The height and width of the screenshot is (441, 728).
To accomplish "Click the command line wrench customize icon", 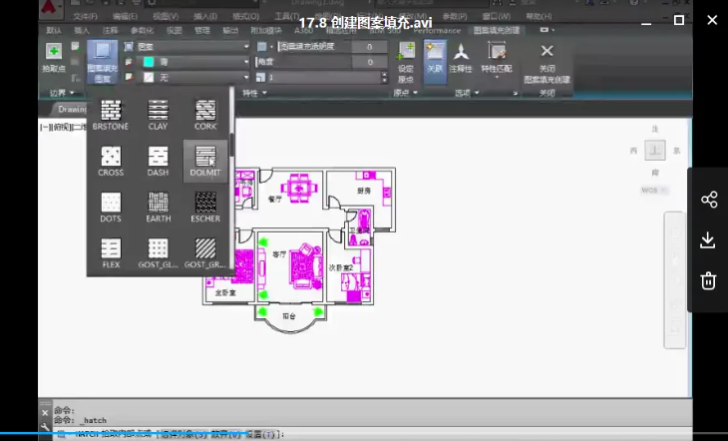I will pyautogui.click(x=45, y=427).
